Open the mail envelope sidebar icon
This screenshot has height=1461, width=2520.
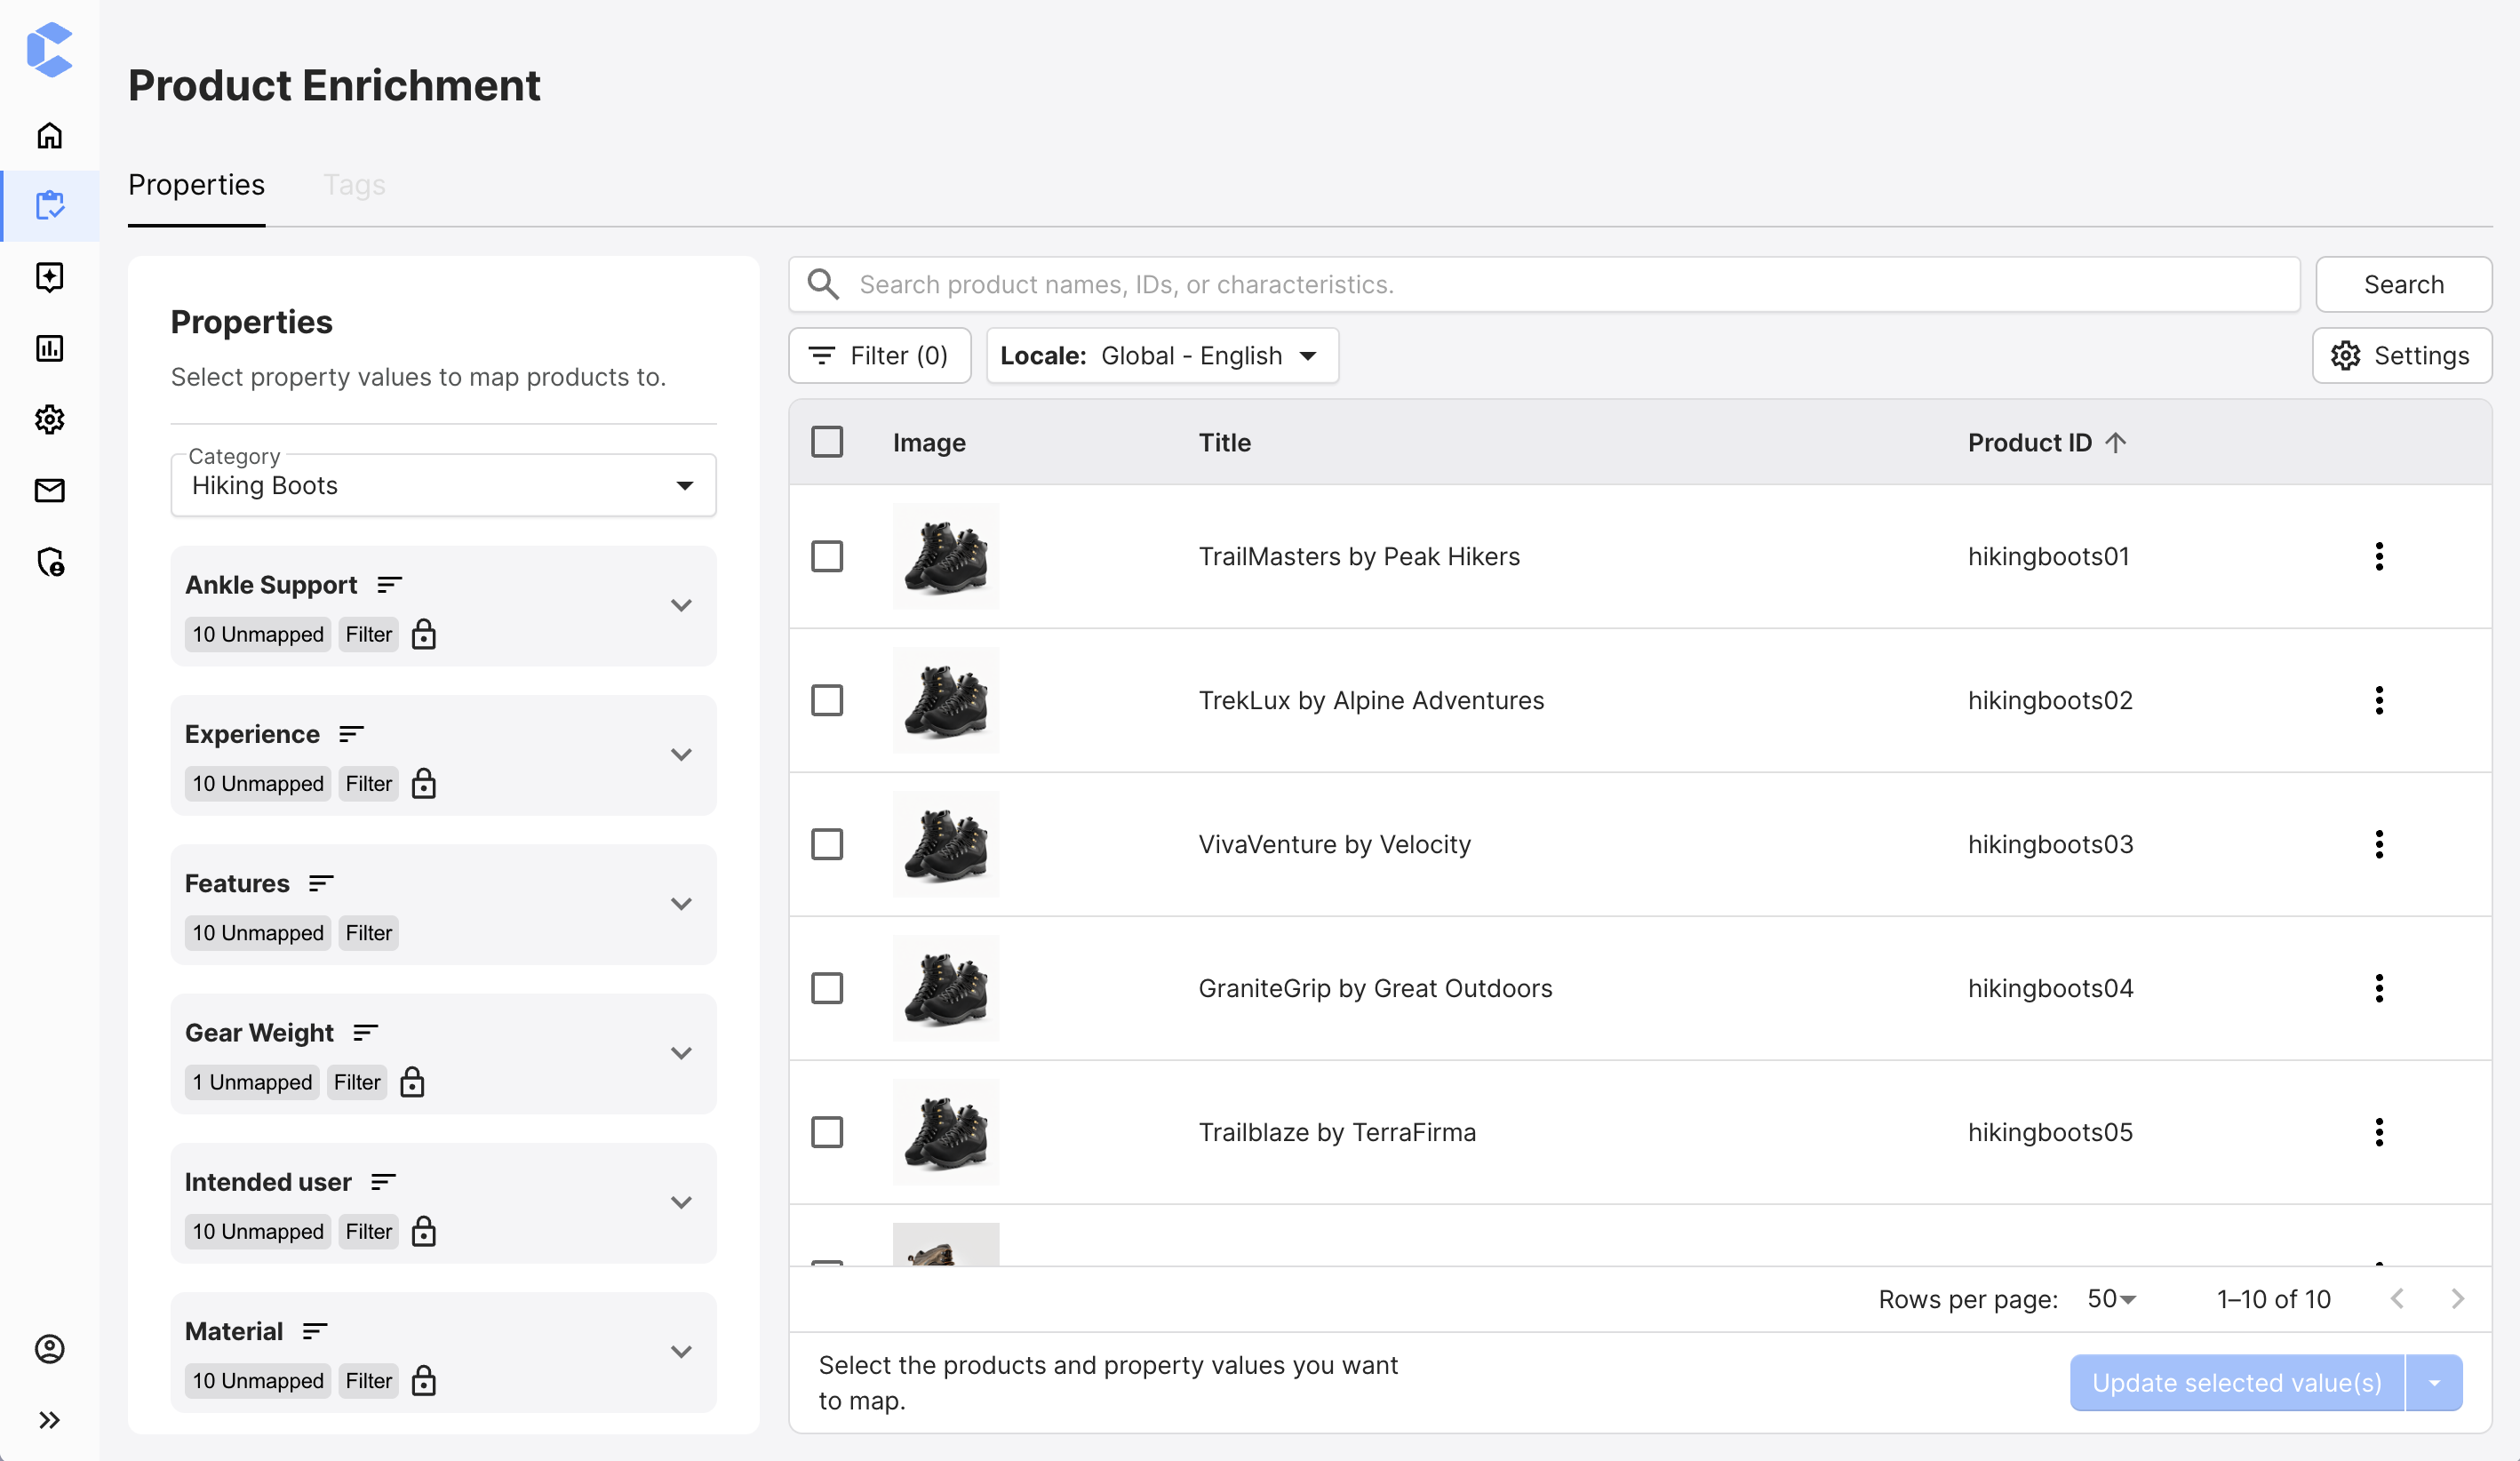49,490
